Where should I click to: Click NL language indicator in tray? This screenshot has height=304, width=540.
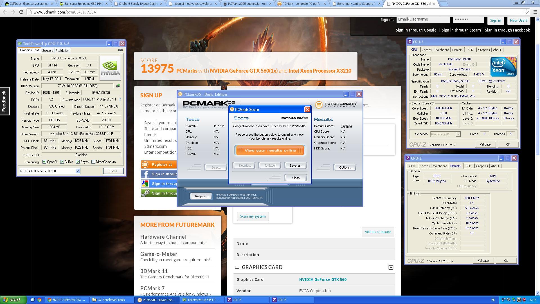(x=493, y=300)
